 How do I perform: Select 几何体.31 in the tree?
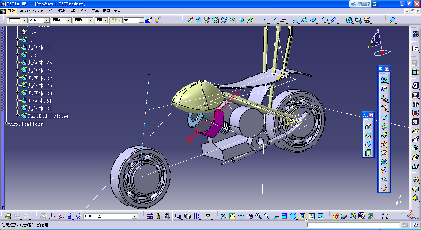click(40, 101)
